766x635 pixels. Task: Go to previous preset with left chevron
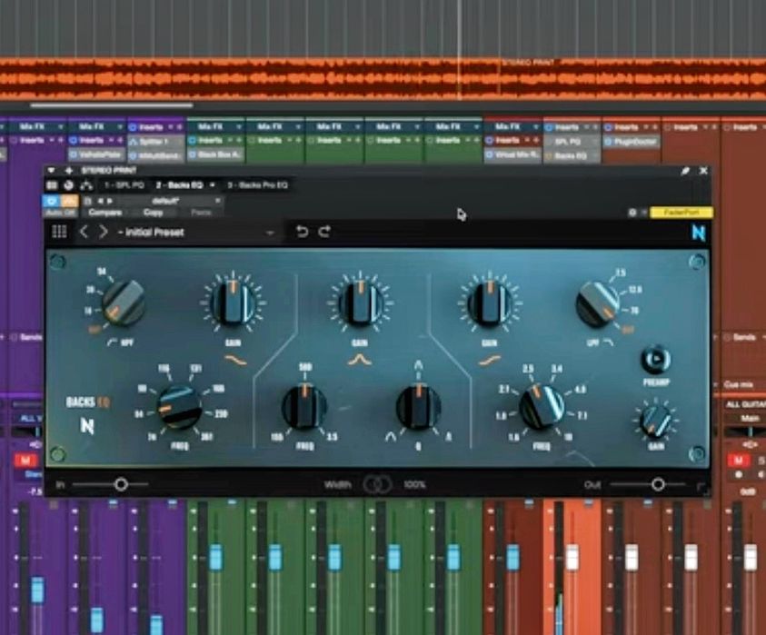click(84, 232)
